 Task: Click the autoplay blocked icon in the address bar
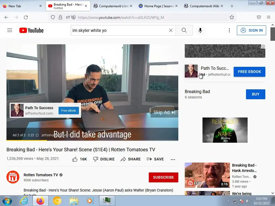(74, 17)
